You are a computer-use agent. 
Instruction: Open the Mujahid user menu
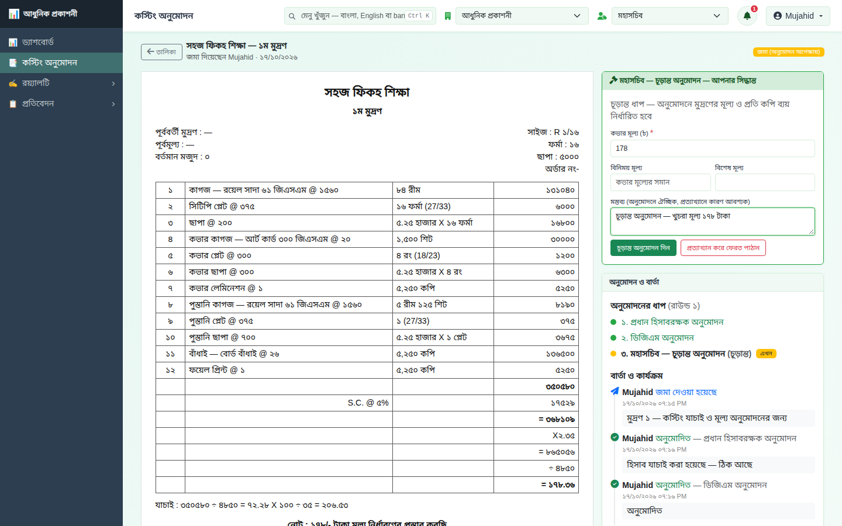coord(798,16)
